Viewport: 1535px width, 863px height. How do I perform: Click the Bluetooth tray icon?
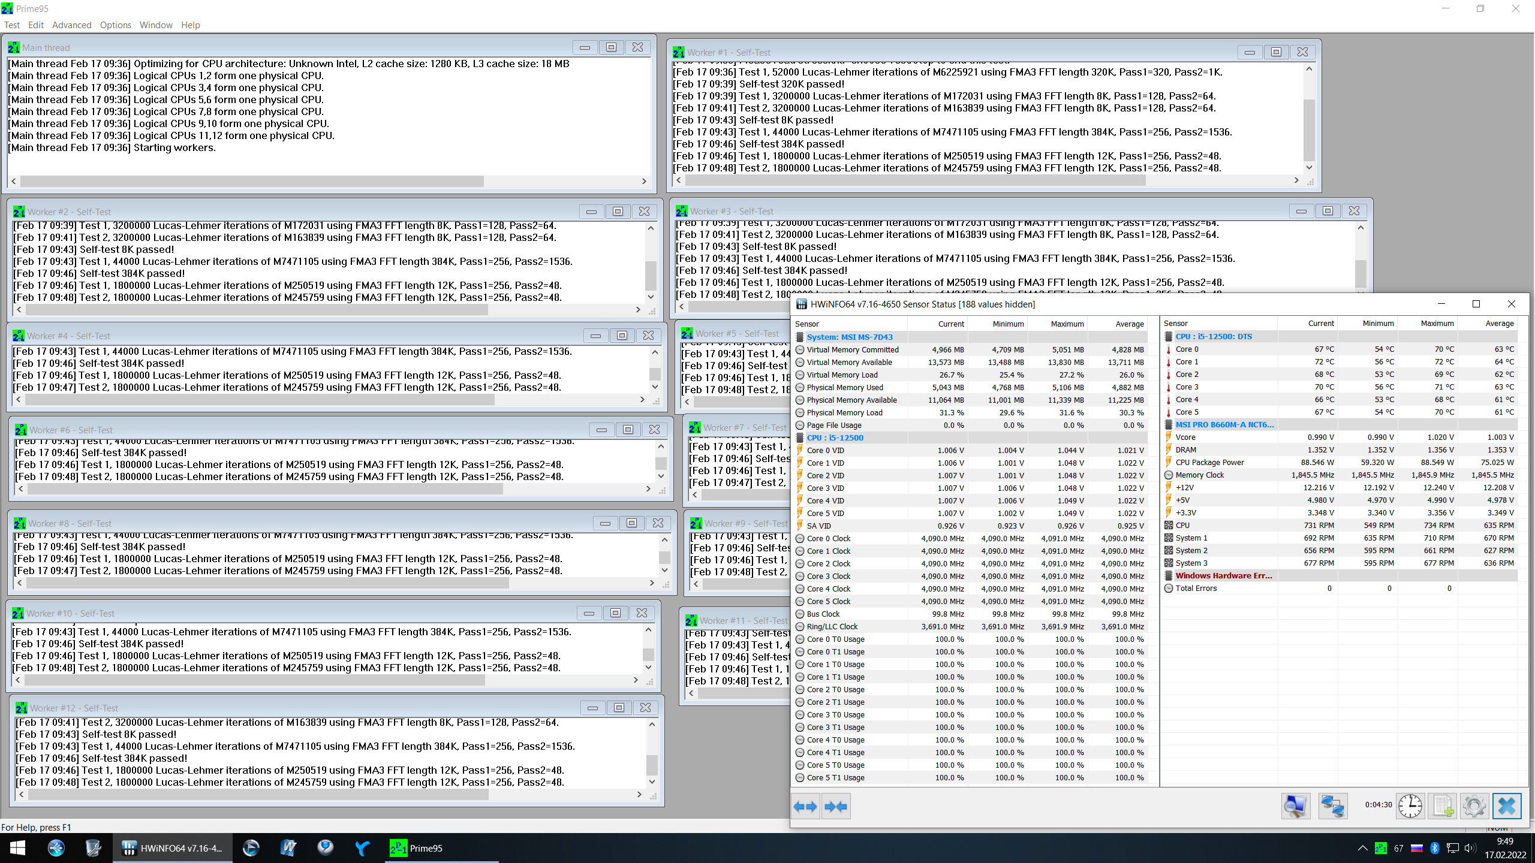pos(1434,848)
